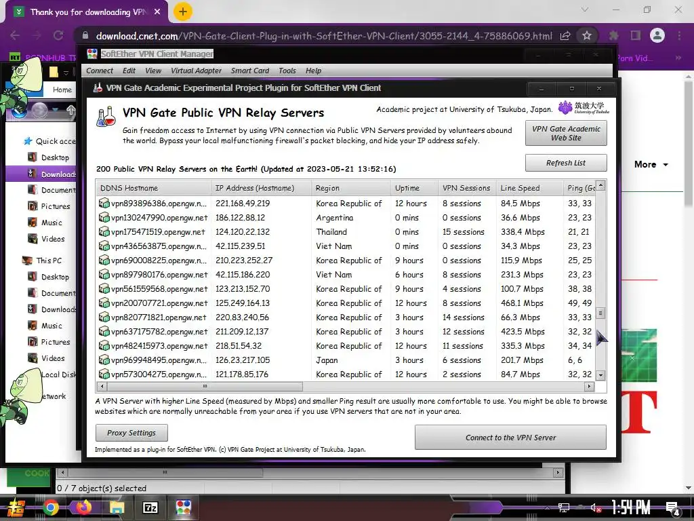Open 7-Zip from the taskbar
This screenshot has width=694, height=521.
tap(150, 507)
